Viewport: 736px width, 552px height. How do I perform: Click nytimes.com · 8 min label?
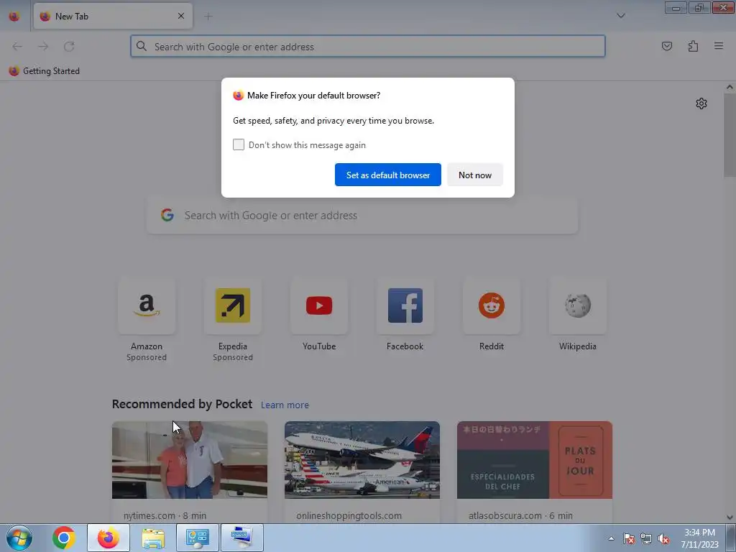pos(165,515)
